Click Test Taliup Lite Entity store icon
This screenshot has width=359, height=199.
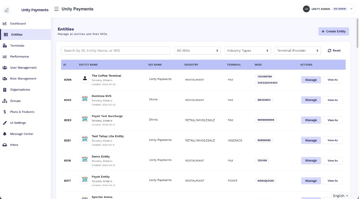(x=85, y=139)
